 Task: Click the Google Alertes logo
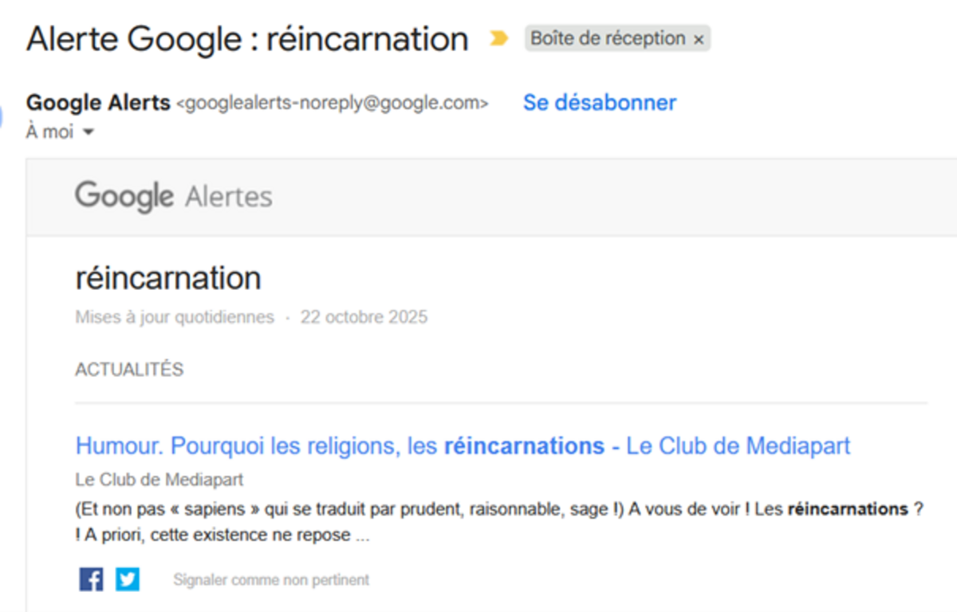coord(173,196)
